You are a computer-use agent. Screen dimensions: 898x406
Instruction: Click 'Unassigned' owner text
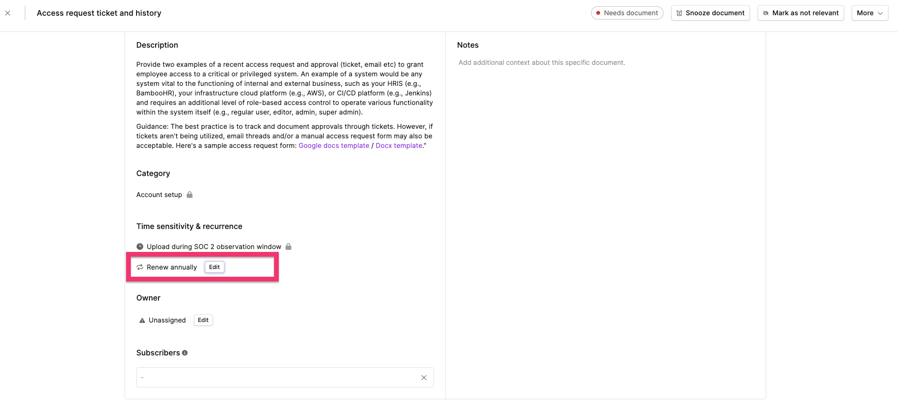pos(167,320)
